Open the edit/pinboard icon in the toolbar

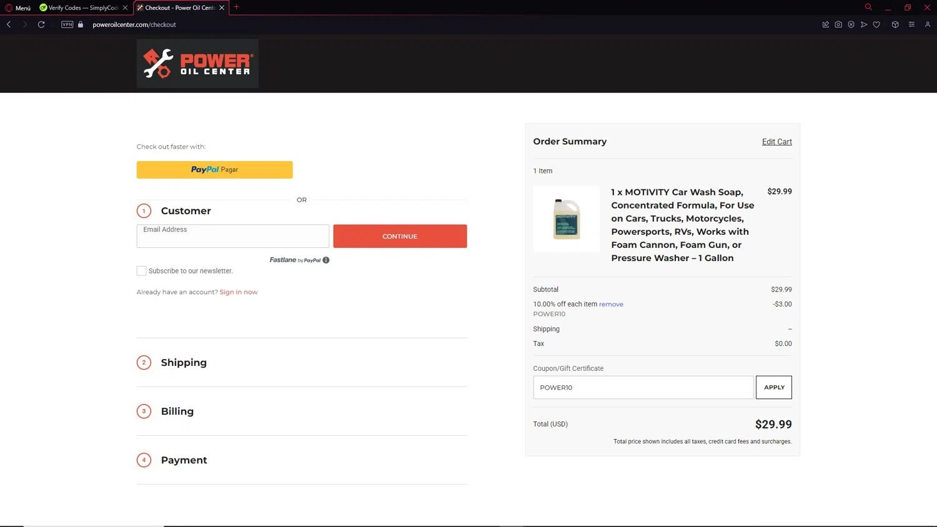click(x=826, y=24)
